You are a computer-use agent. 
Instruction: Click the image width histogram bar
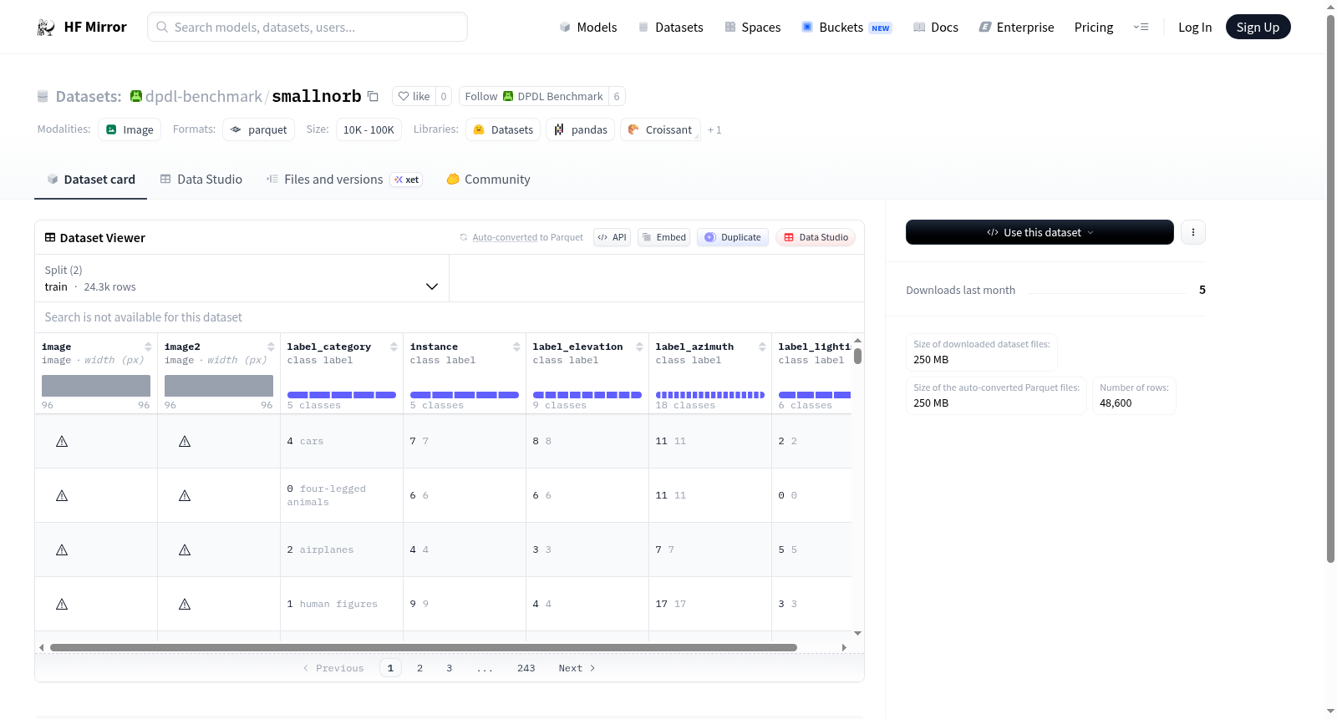click(96, 386)
